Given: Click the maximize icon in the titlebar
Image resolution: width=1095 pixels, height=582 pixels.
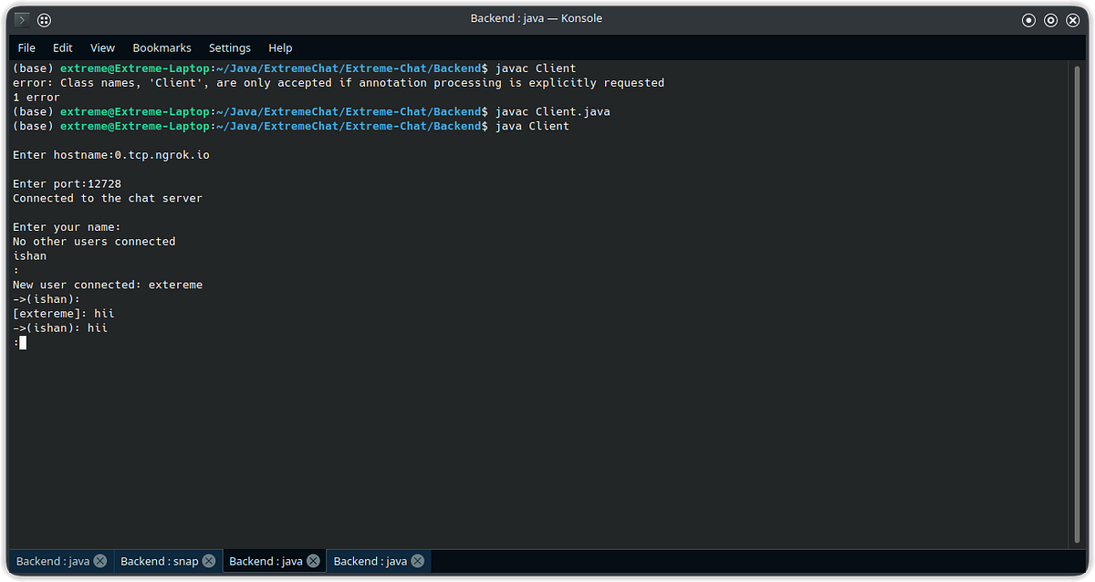Looking at the screenshot, I should (1050, 19).
